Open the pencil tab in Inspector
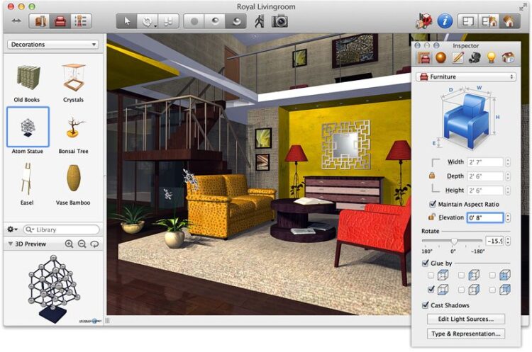 [x=458, y=57]
